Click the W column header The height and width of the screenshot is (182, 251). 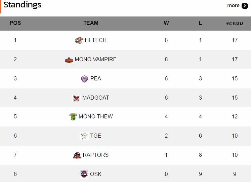166,23
